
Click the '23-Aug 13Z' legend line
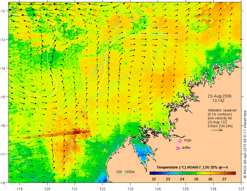tap(218, 122)
